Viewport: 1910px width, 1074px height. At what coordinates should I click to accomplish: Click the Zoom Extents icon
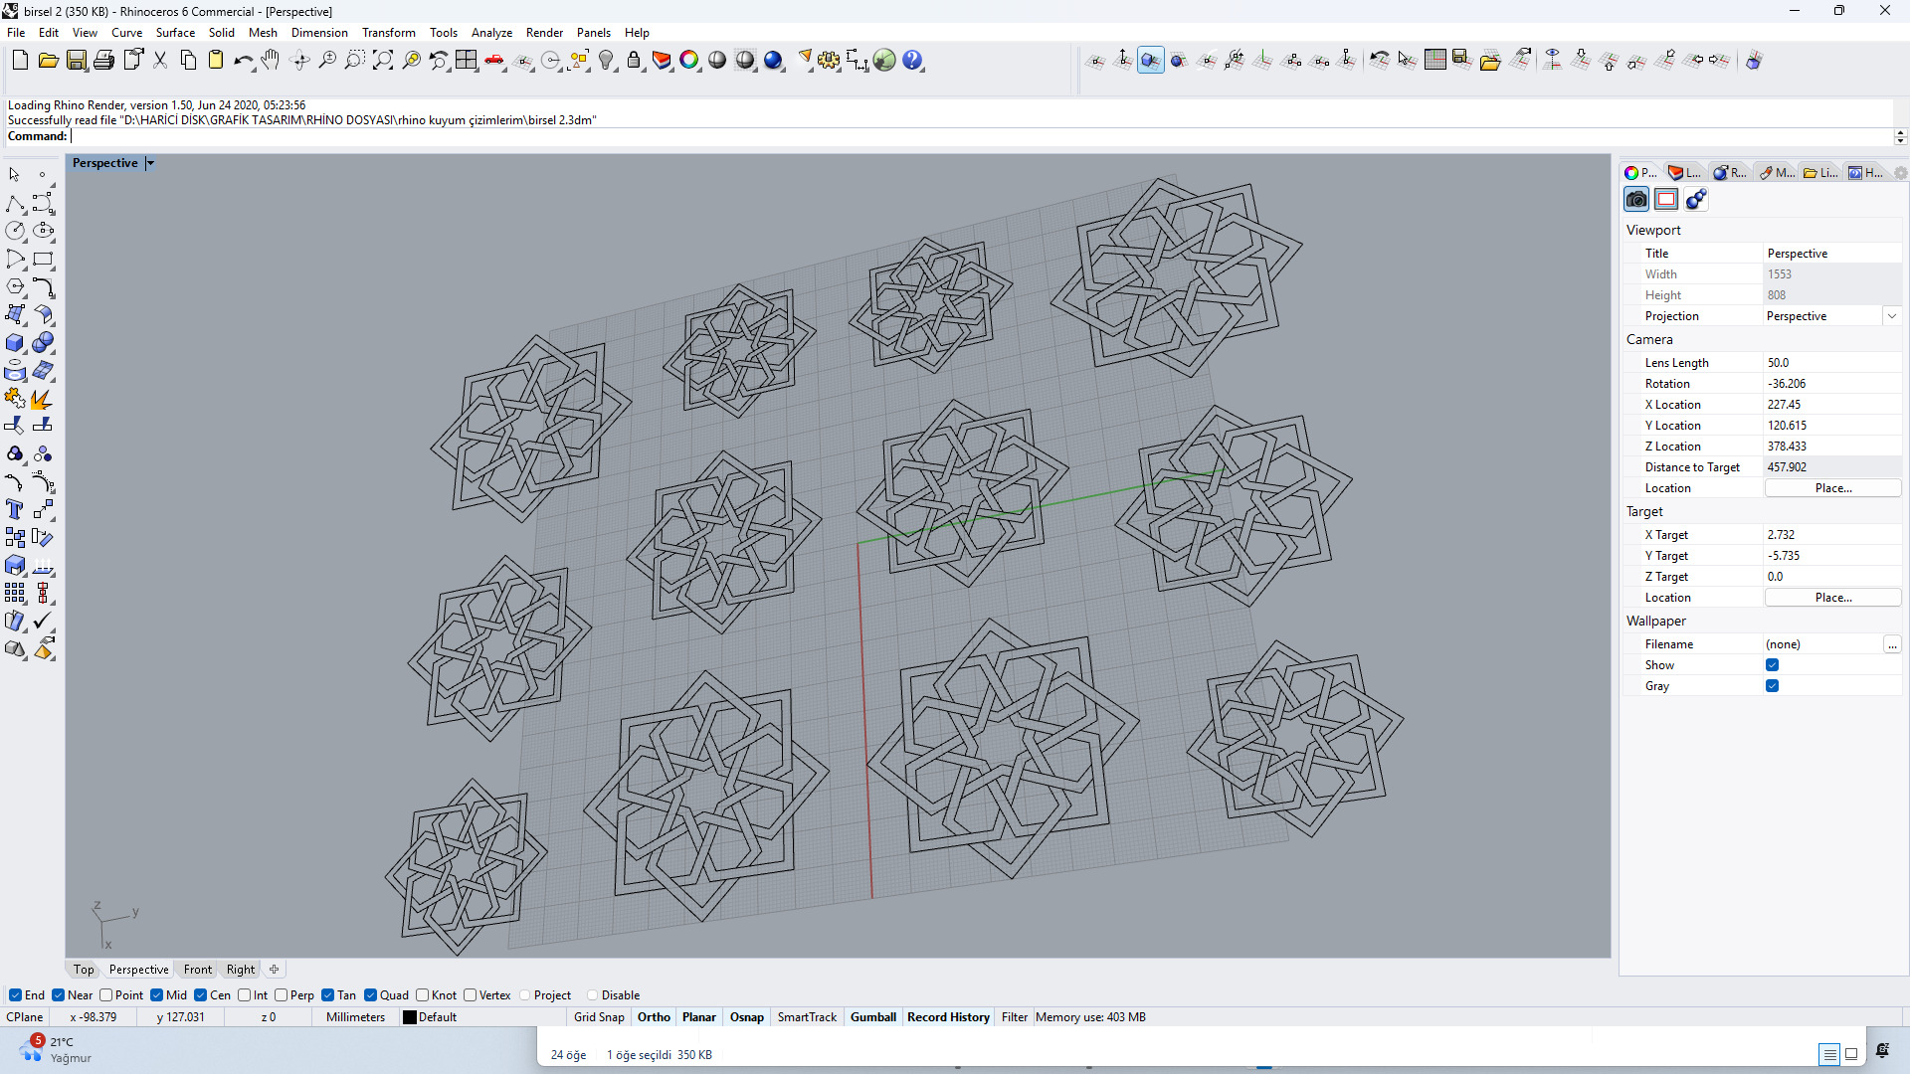click(382, 61)
